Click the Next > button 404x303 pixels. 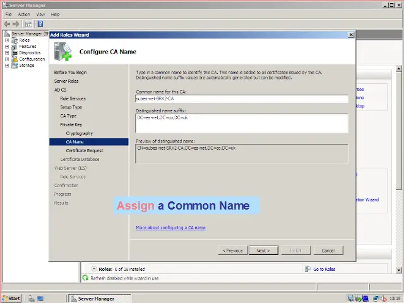tap(263, 251)
